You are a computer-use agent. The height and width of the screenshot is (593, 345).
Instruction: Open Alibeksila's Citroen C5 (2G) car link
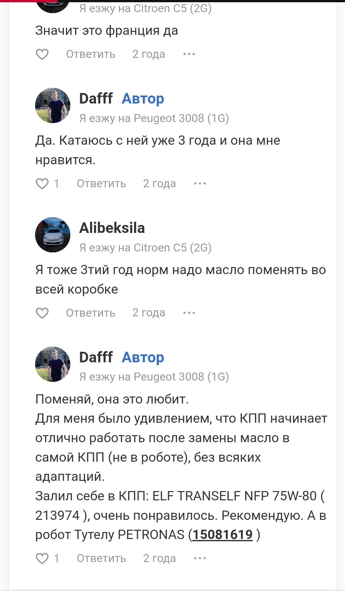coord(172,248)
